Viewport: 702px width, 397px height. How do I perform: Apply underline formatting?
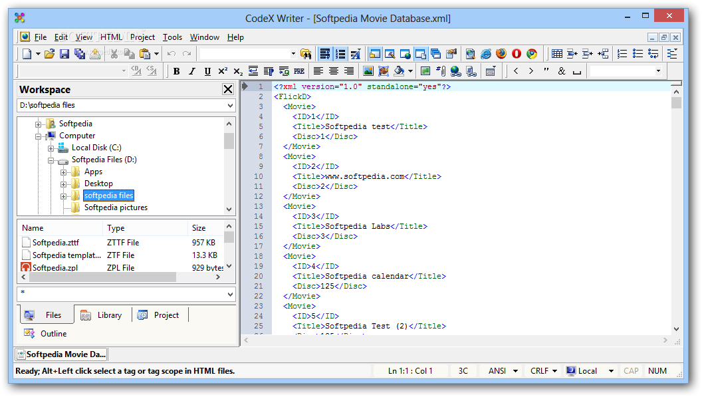207,71
